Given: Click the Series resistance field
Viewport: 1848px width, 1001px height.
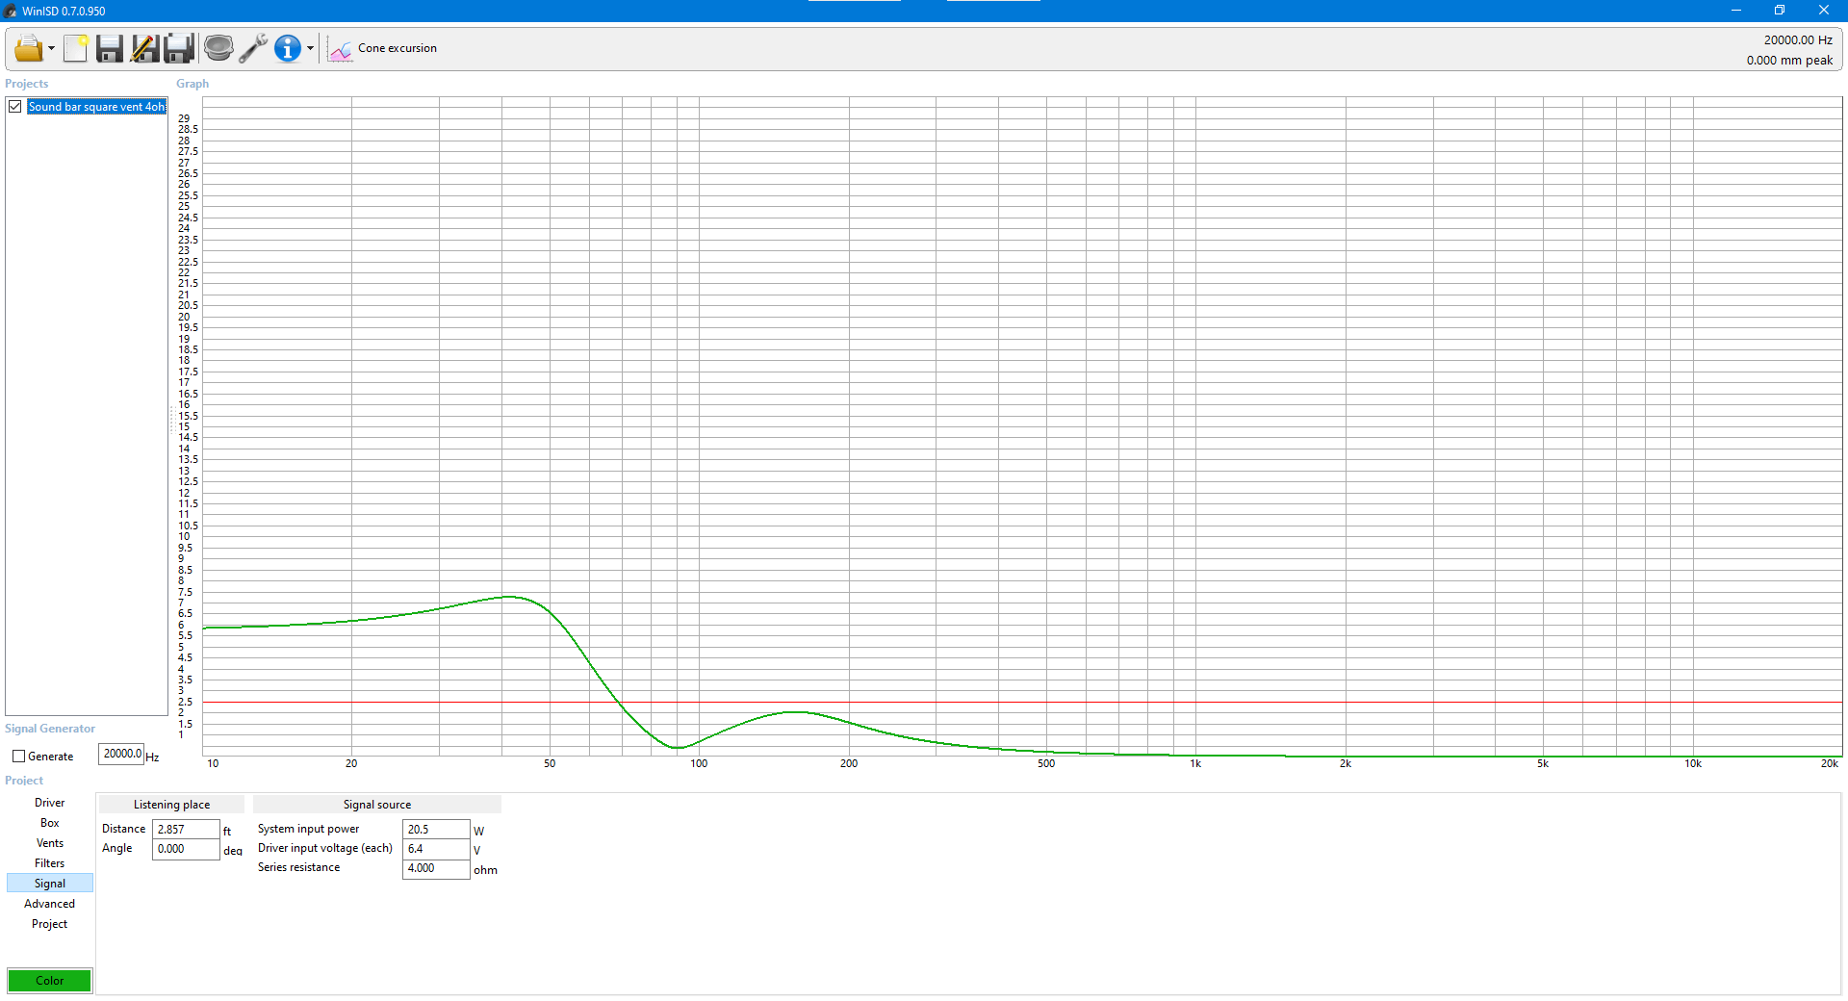Looking at the screenshot, I should coord(436,868).
